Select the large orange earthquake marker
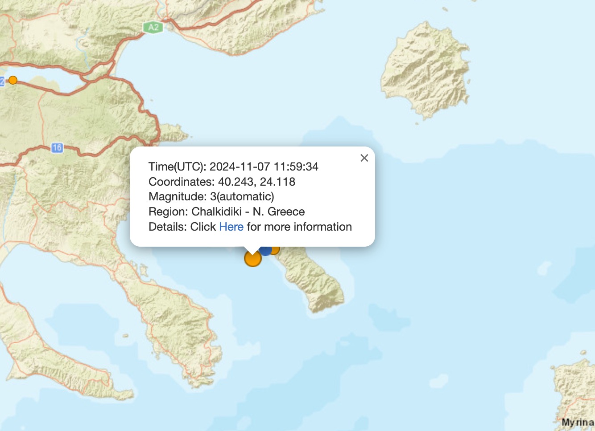The width and height of the screenshot is (595, 431). (253, 258)
